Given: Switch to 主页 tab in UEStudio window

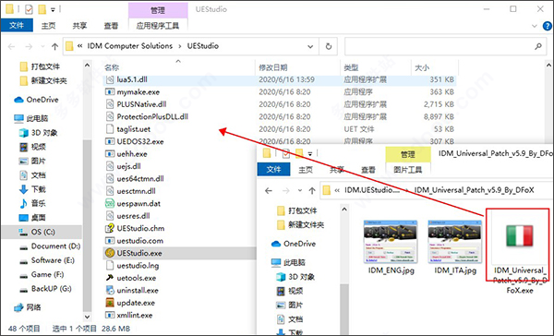Looking at the screenshot, I should [48, 26].
